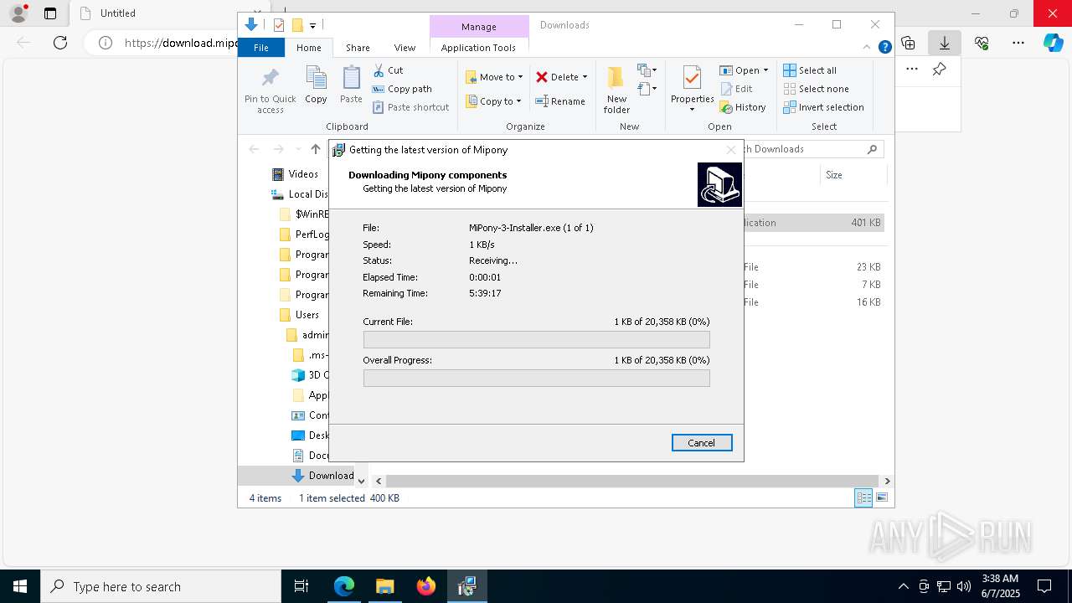1072x603 pixels.
Task: Open recent locations dropdown in Explorer
Action: pyautogui.click(x=298, y=149)
